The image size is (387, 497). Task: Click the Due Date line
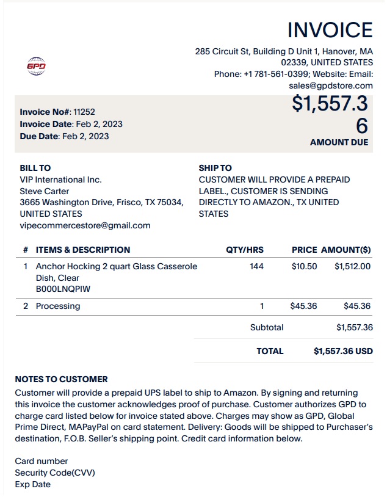coord(64,136)
